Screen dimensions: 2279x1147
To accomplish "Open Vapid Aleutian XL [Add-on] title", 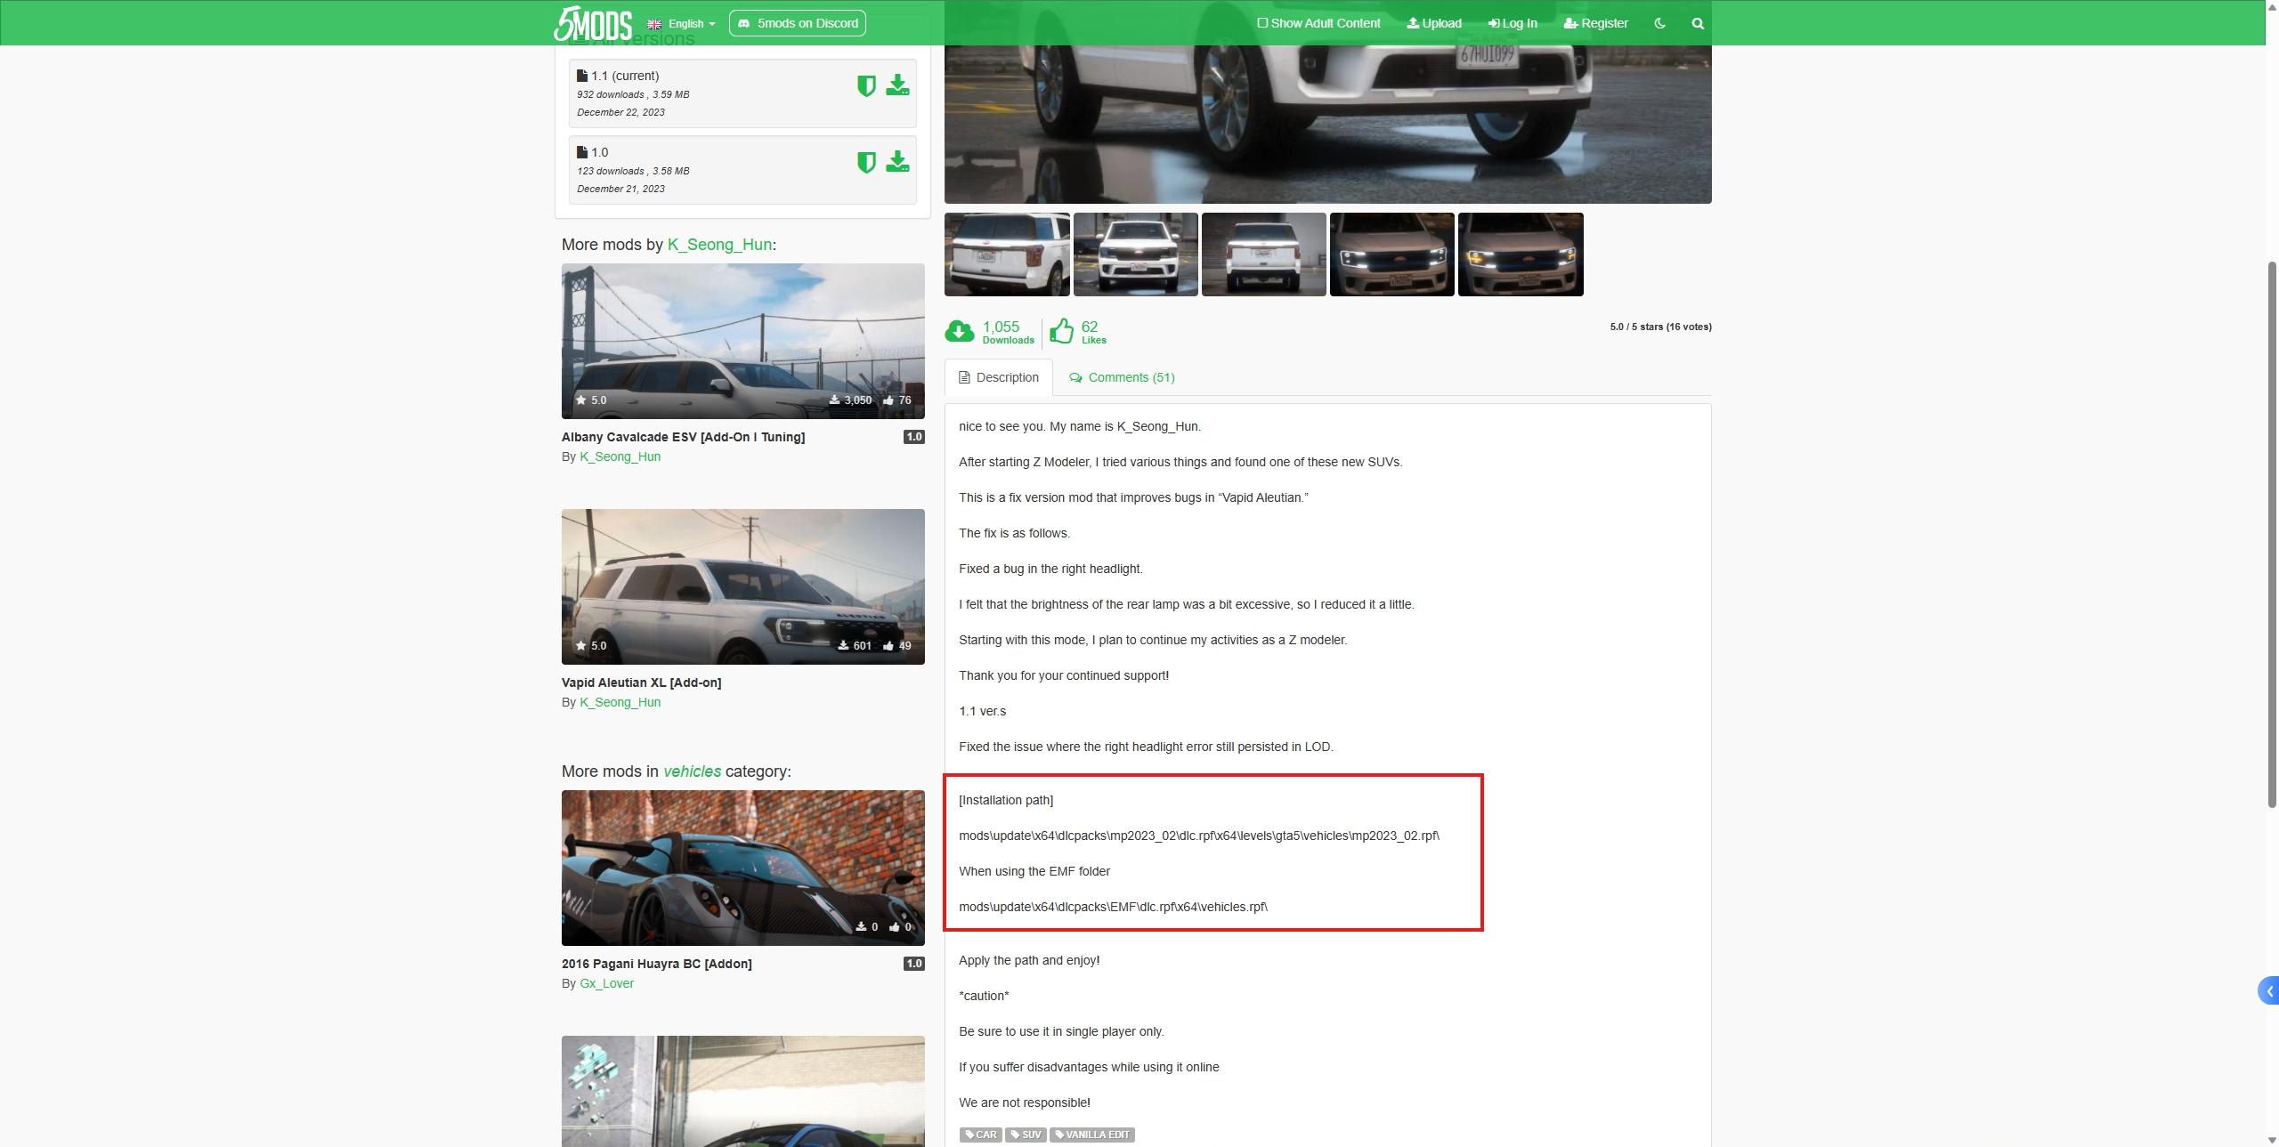I will click(641, 683).
